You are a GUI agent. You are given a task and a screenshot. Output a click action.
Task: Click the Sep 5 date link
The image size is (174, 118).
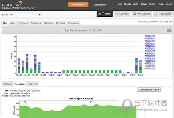coord(124,75)
